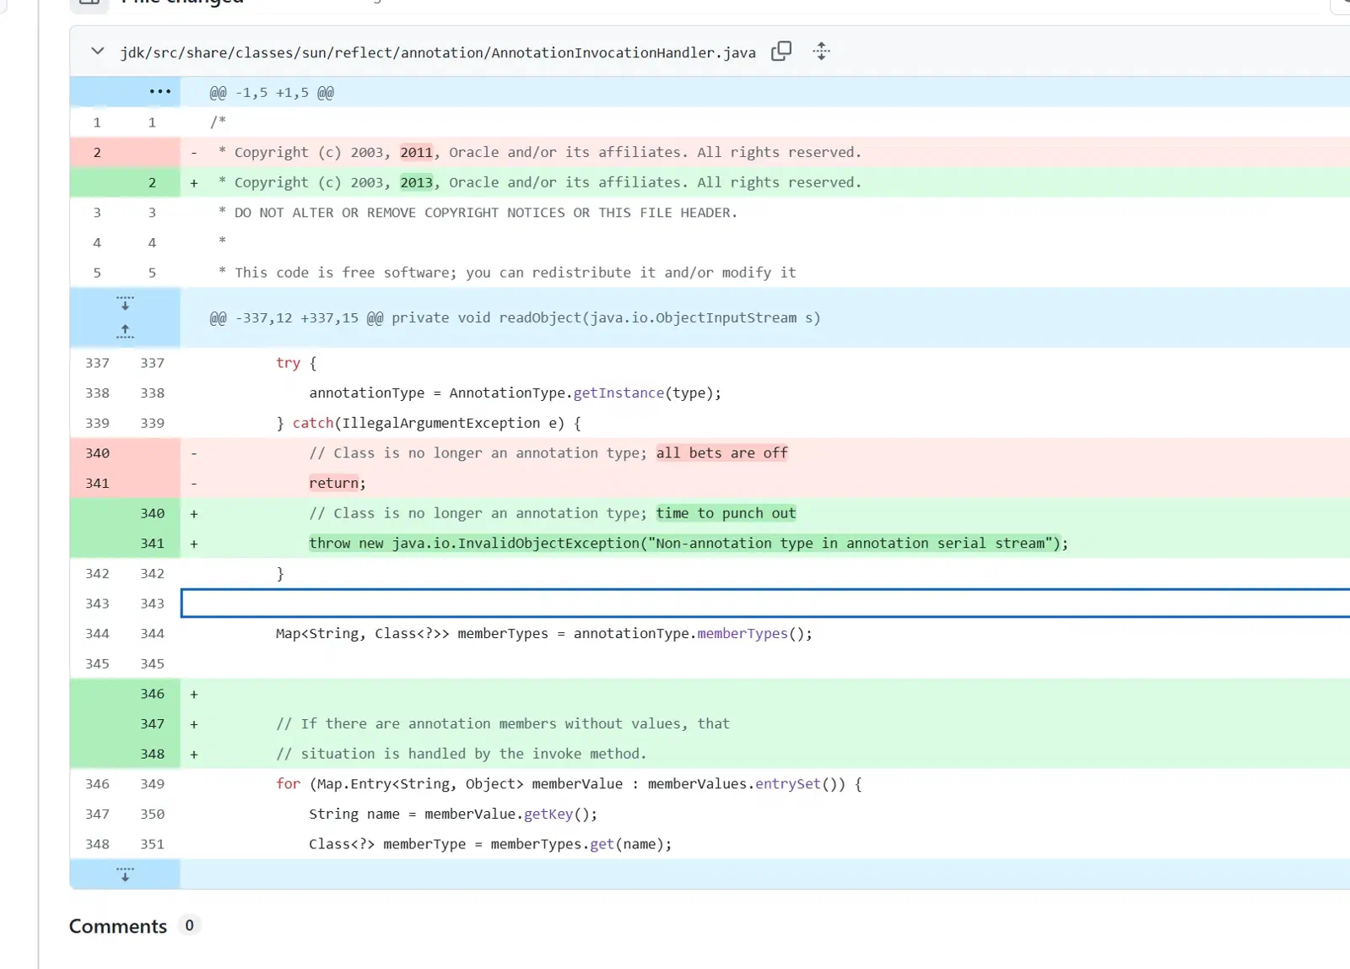Select removed line number 341
This screenshot has width=1350, height=969.
97,484
